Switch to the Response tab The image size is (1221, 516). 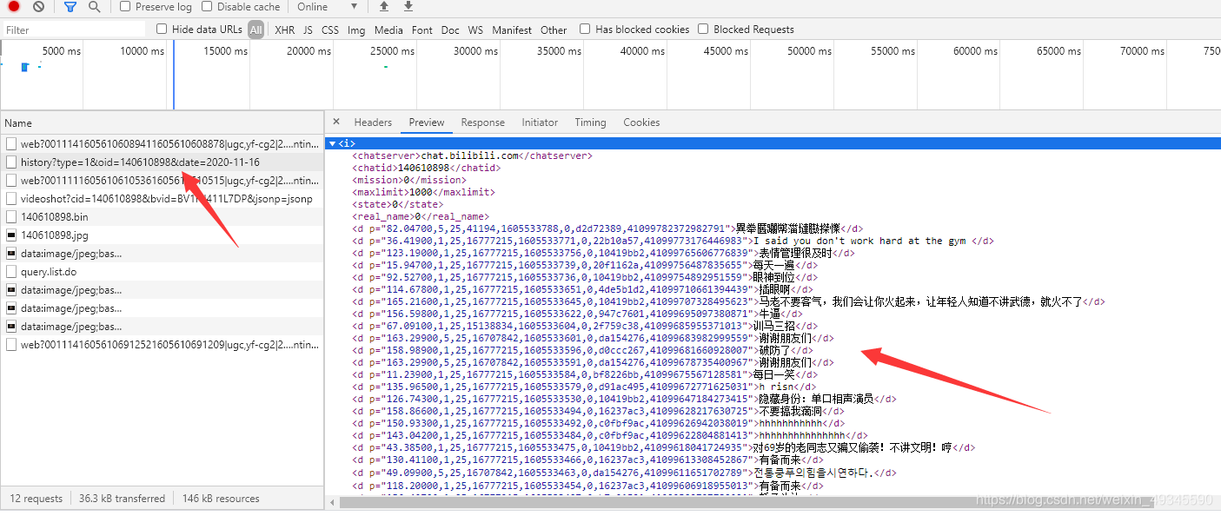(482, 122)
